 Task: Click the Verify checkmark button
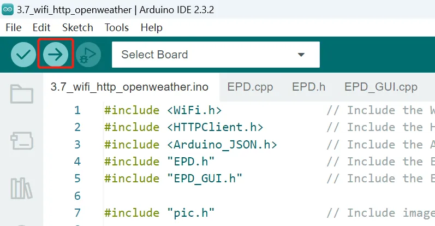tap(23, 55)
